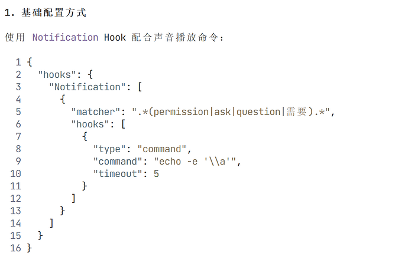This screenshot has width=408, height=256.
Task: Click the opening brace on line 1
Action: [30, 62]
